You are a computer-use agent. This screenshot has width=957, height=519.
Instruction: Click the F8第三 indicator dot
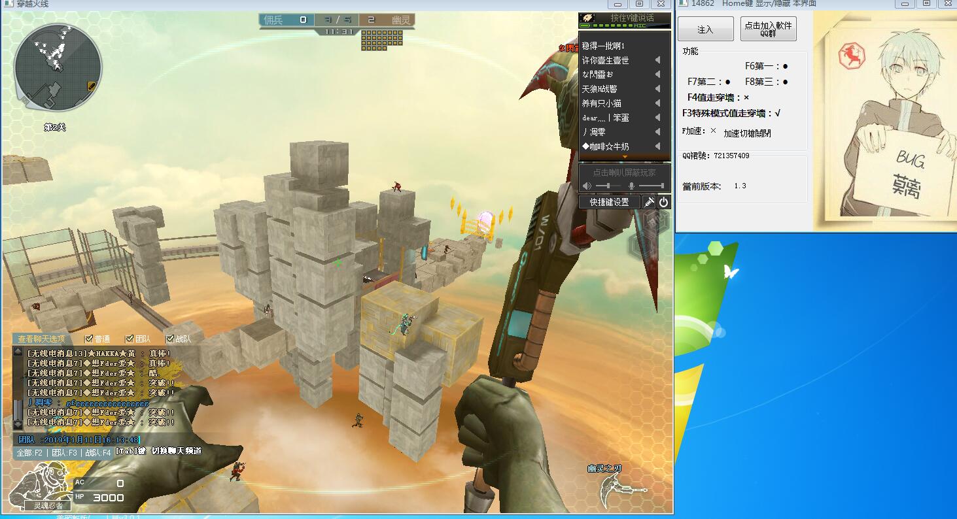click(x=785, y=82)
